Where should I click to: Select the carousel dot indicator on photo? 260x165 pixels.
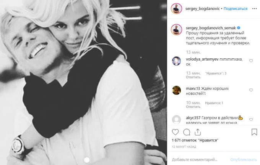coord(87,160)
